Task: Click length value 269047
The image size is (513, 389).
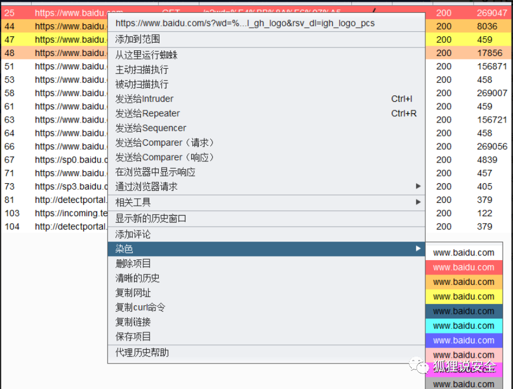Action: coord(492,13)
